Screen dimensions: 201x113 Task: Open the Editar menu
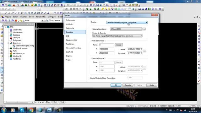click(15, 17)
